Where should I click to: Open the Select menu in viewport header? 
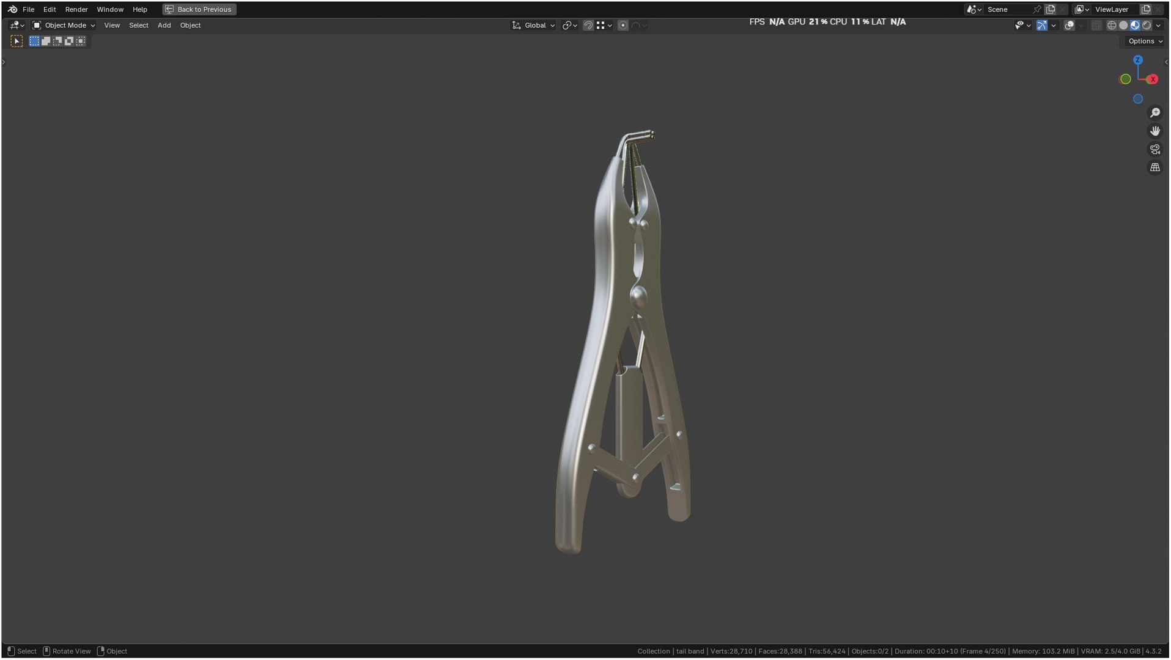(138, 25)
